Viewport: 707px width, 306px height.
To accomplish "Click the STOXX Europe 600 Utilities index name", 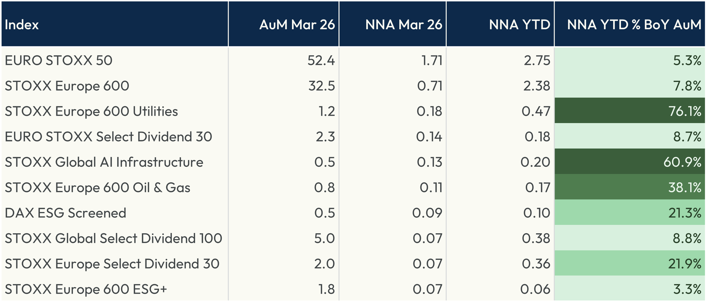I will coord(91,111).
